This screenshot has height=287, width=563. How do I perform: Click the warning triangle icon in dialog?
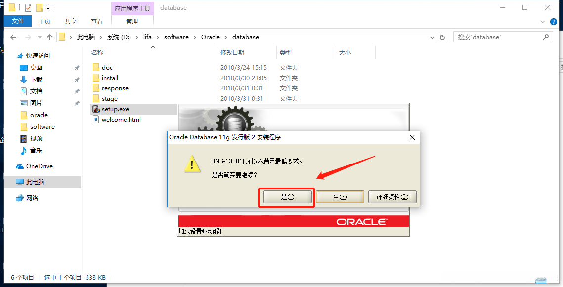coord(192,164)
